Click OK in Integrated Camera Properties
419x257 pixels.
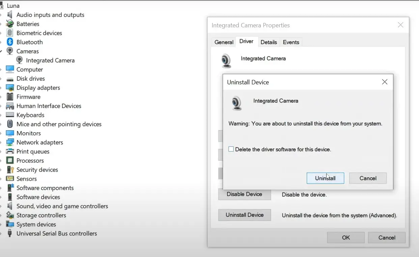(346, 237)
